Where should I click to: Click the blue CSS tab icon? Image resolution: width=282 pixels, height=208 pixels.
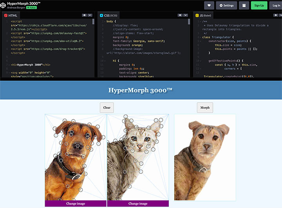[x=101, y=15]
